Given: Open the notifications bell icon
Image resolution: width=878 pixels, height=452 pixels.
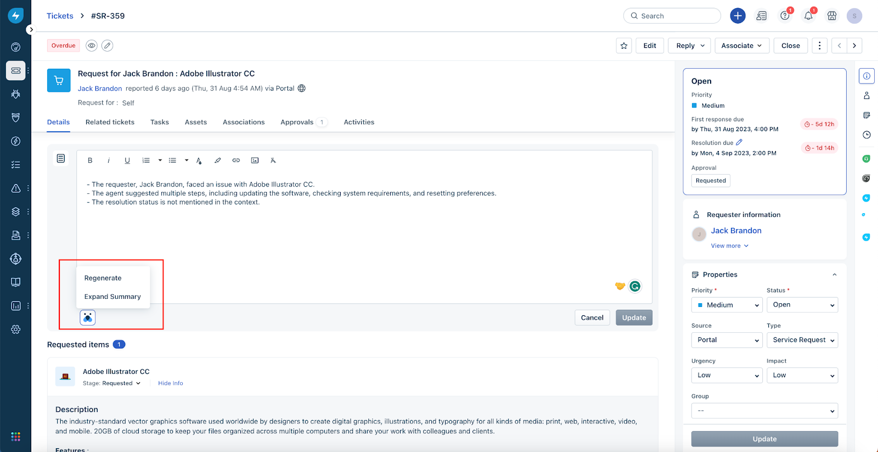Looking at the screenshot, I should pos(808,16).
